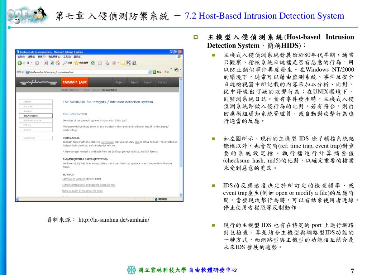
Task: Click the Windows flag logo in menu bar
Action: tap(180, 57)
